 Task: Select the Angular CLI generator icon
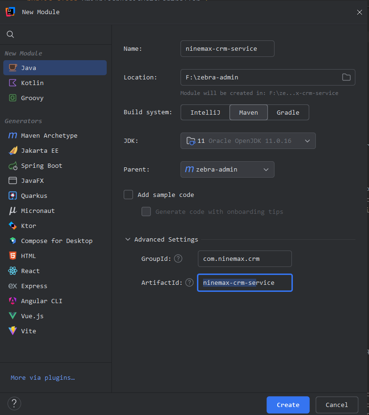point(13,301)
